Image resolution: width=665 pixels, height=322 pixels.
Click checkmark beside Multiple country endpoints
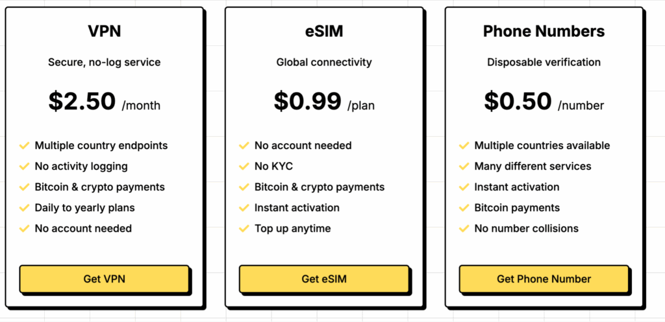tap(25, 146)
